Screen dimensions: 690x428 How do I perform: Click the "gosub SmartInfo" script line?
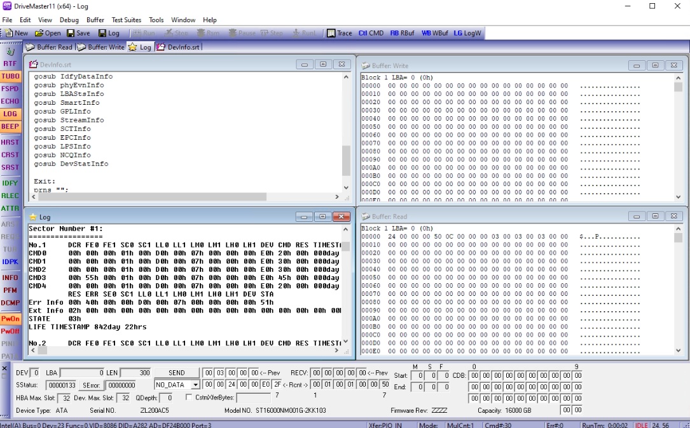point(67,103)
